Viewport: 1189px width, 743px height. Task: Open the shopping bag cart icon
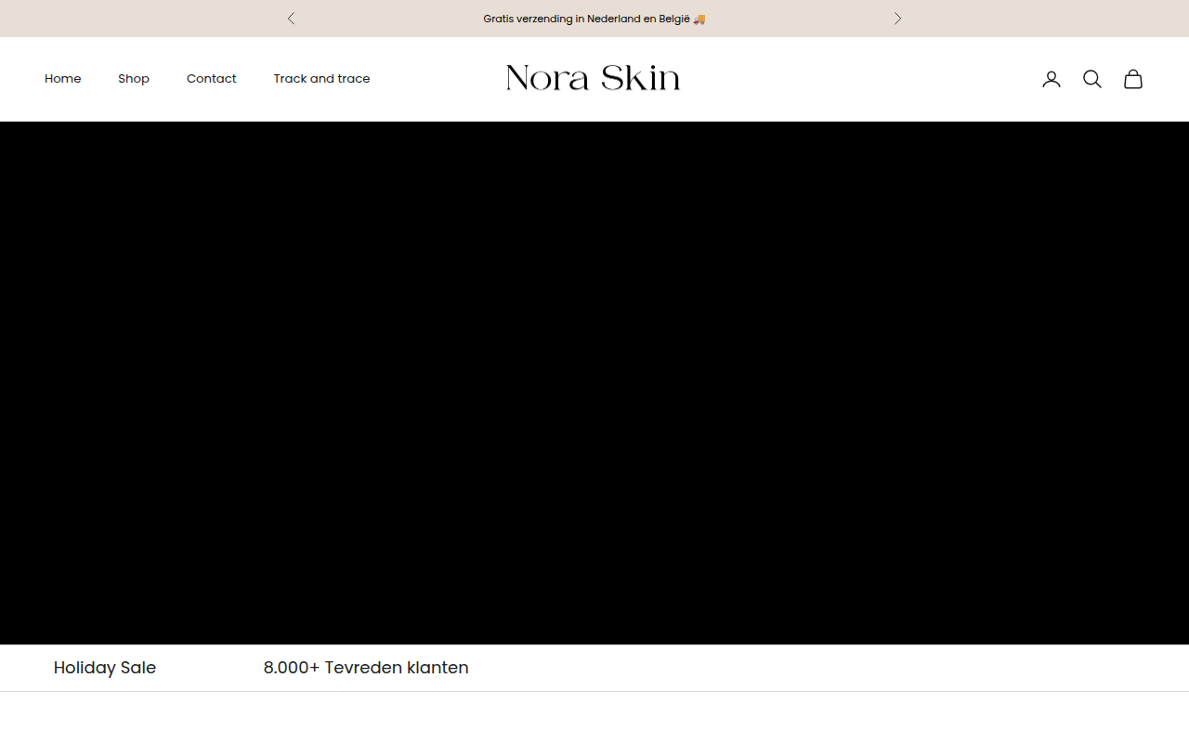[1132, 79]
